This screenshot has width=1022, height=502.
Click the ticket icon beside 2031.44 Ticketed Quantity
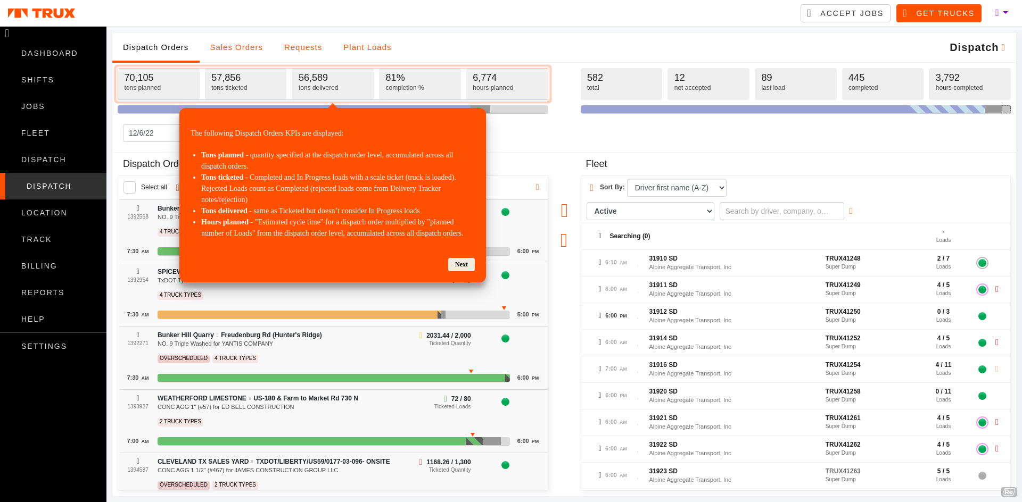pyautogui.click(x=420, y=336)
